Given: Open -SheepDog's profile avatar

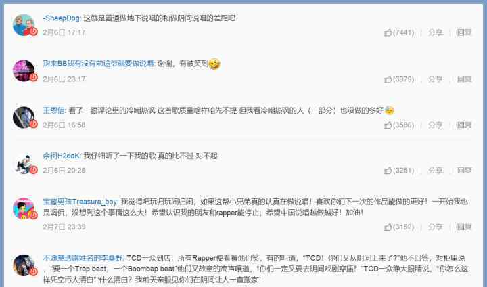Looking at the screenshot, I should 24,25.
